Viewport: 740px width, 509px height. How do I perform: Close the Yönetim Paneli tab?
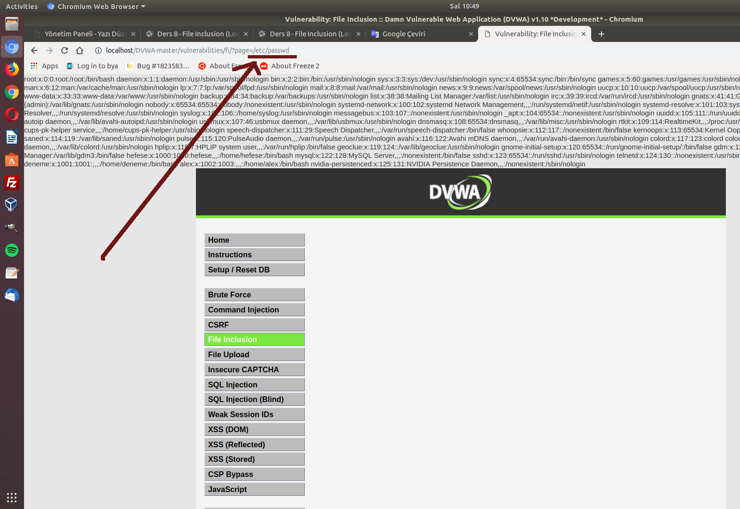(x=133, y=34)
